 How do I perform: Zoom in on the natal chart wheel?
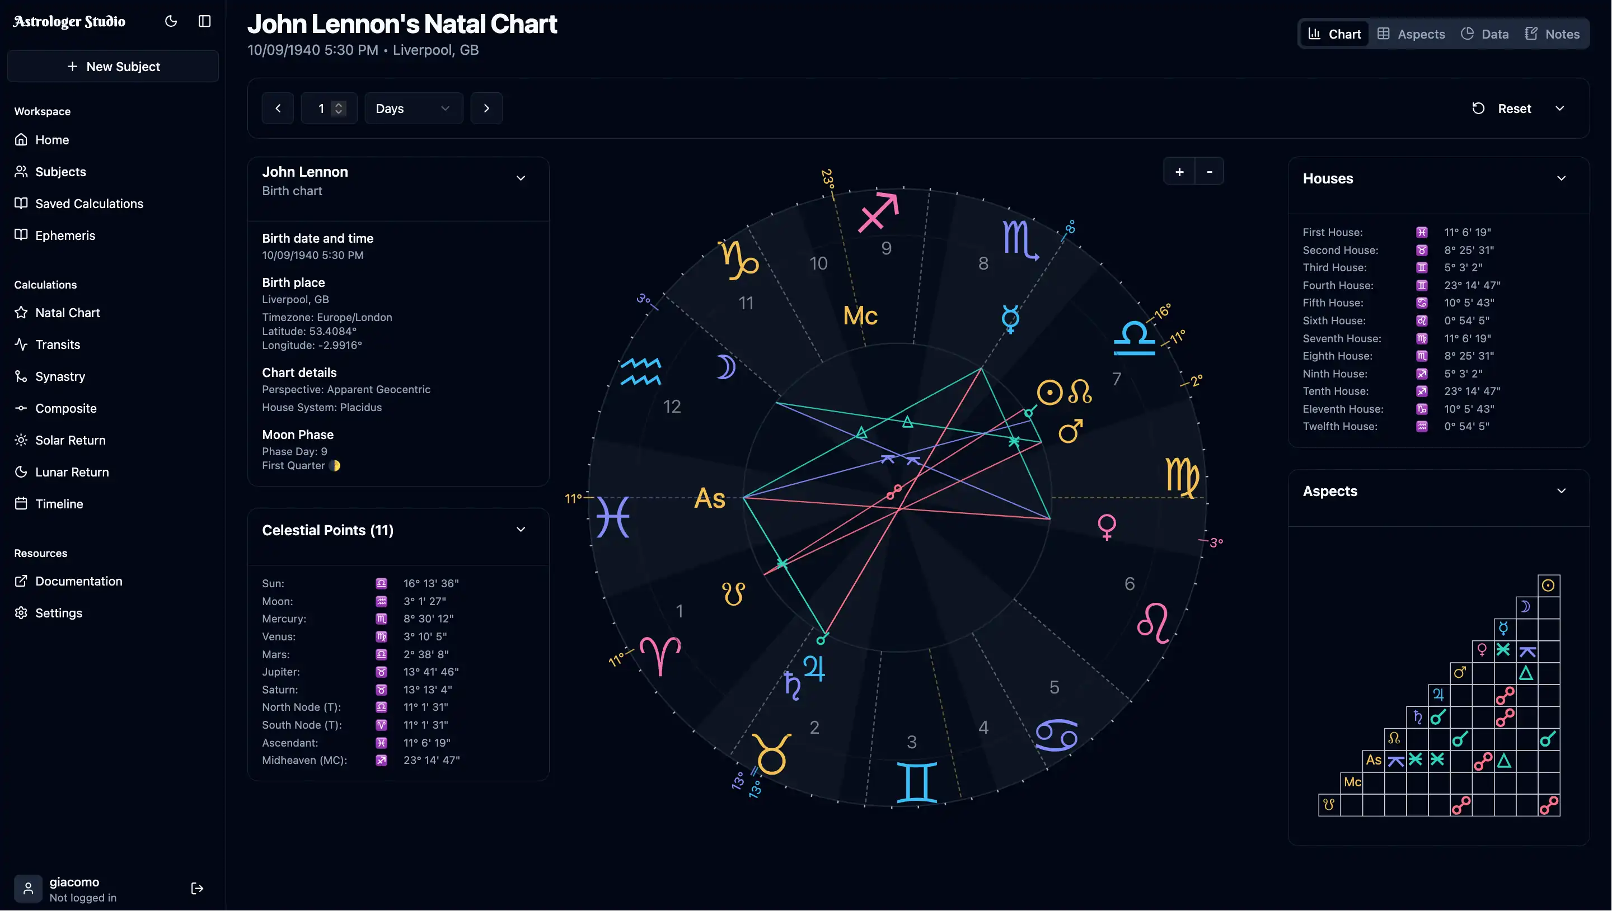(1179, 171)
